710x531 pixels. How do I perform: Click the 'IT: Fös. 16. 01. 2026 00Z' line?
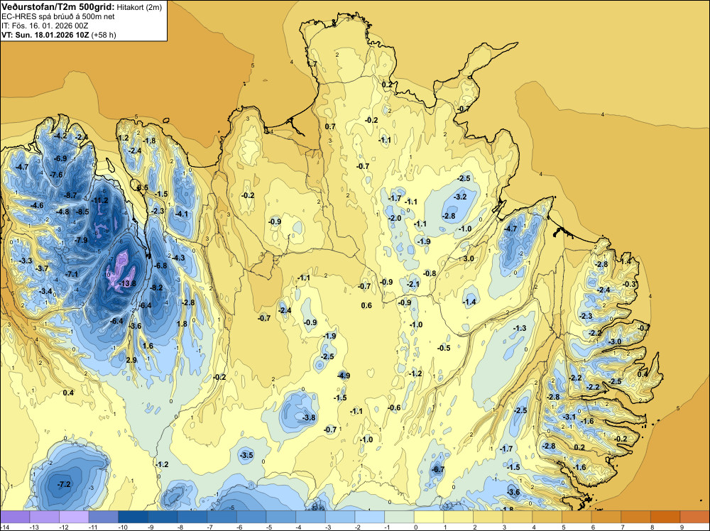click(x=45, y=26)
